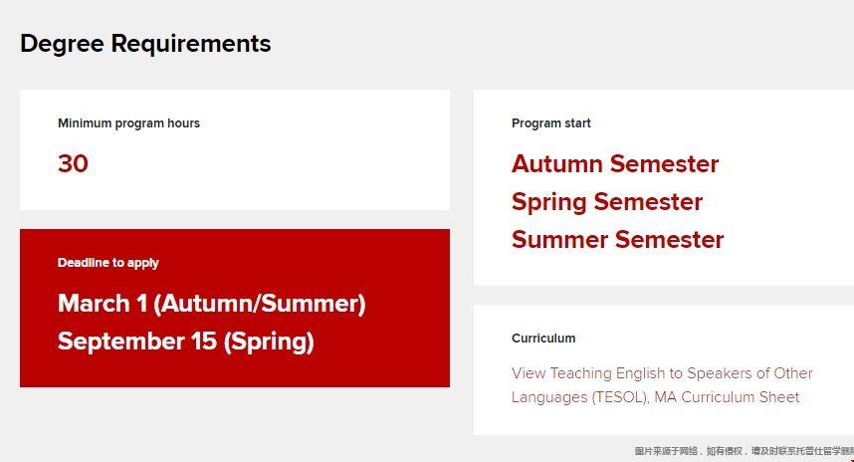Click the Program start card background
Viewport: 854px width, 462px height.
pos(664,187)
